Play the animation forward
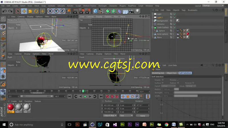Image resolution: width=228 pixels, height=128 pixels. coord(85,96)
